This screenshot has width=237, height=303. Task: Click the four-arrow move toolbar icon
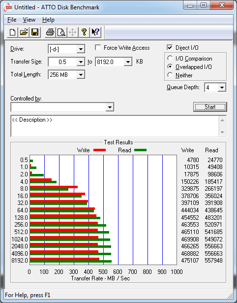point(72,32)
